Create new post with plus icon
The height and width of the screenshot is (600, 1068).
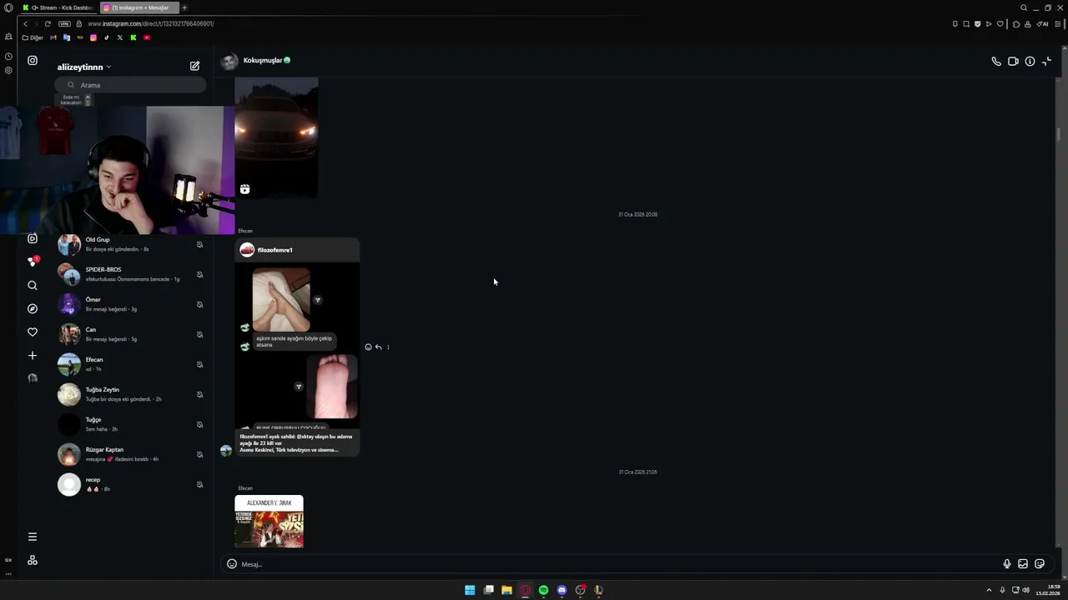coord(33,355)
